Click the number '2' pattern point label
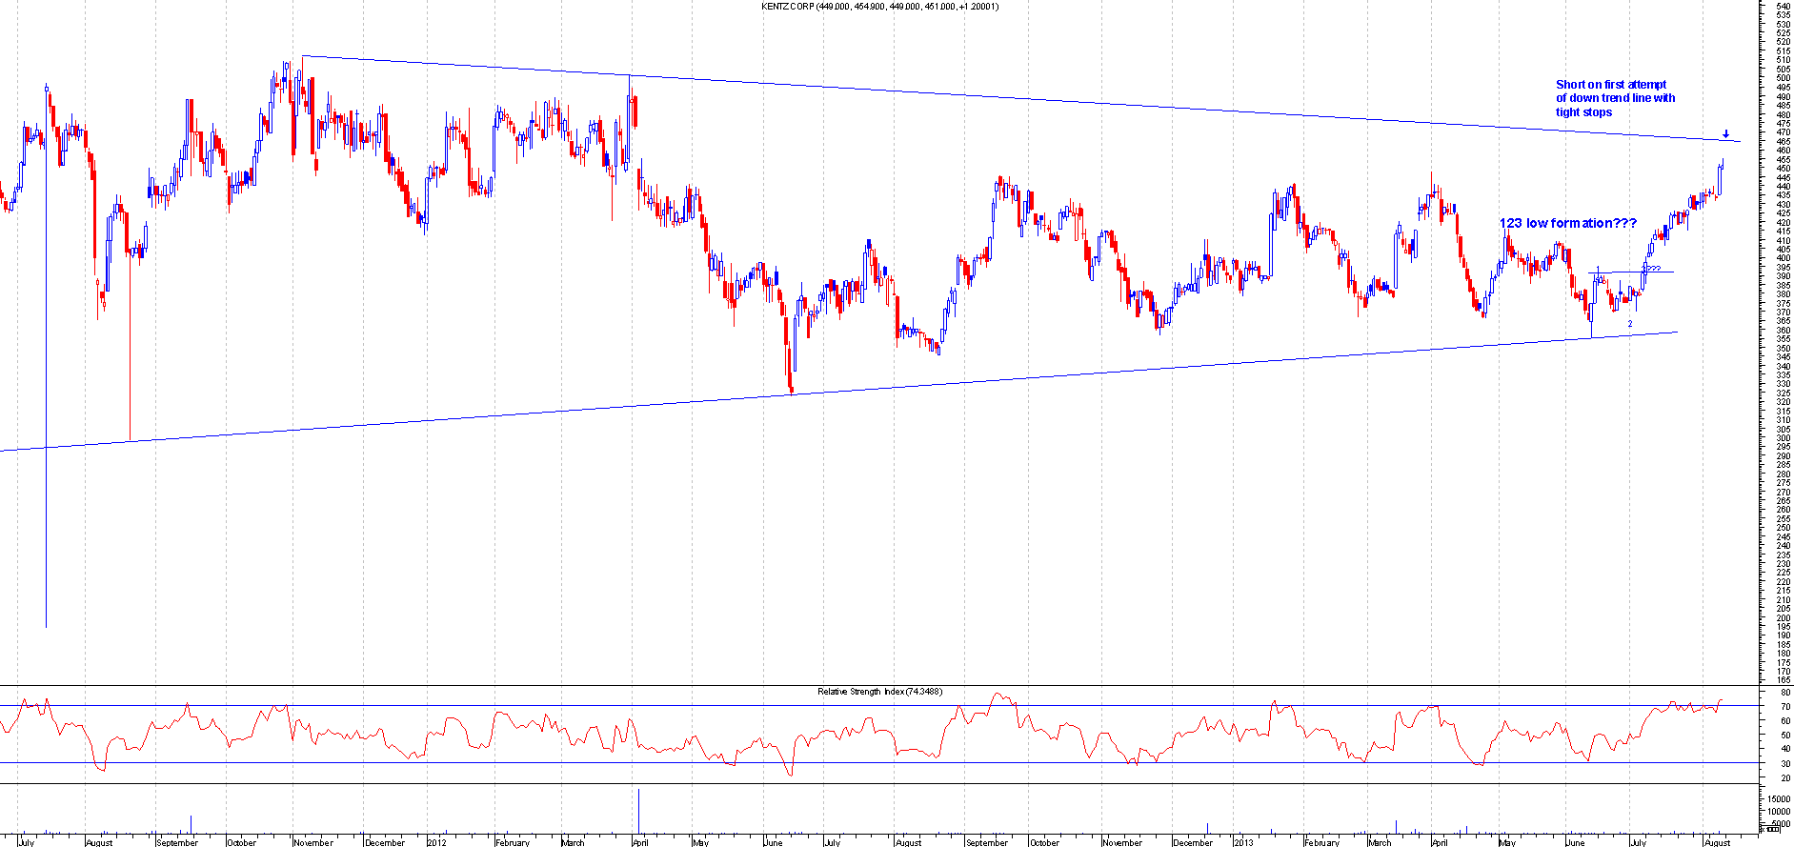 tap(1629, 324)
